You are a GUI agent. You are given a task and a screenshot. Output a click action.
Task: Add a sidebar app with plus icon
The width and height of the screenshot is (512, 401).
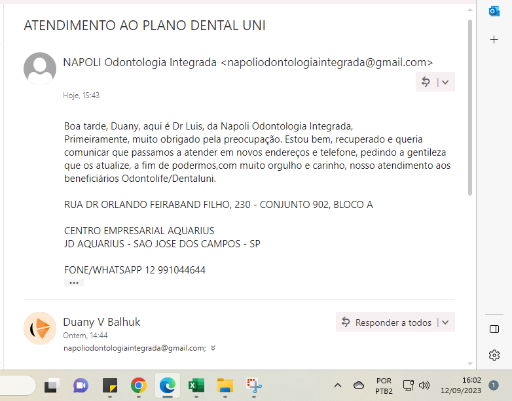[x=494, y=40]
